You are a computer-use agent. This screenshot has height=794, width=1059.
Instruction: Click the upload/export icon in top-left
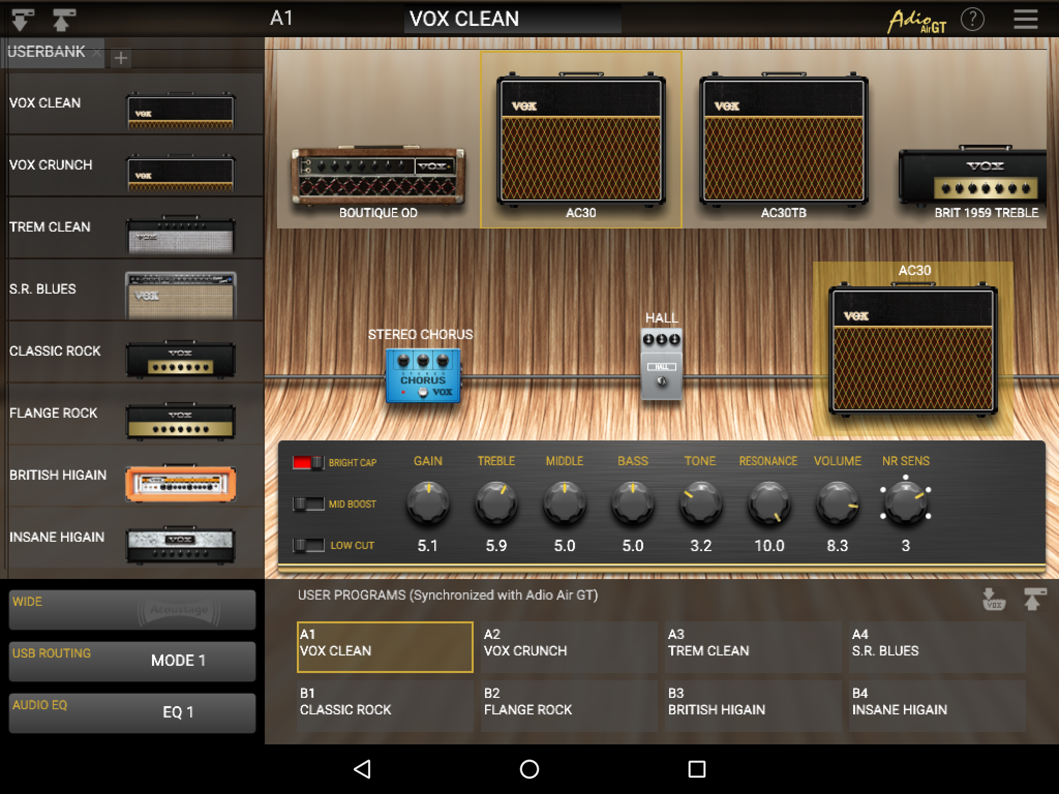click(64, 20)
